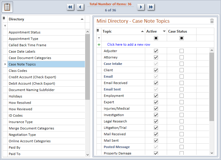Screen dimensions: 221x160
Task: Select Appointment Status in Directory
Action: 46,32
